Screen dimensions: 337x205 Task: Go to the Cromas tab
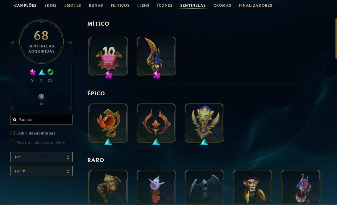tap(222, 5)
